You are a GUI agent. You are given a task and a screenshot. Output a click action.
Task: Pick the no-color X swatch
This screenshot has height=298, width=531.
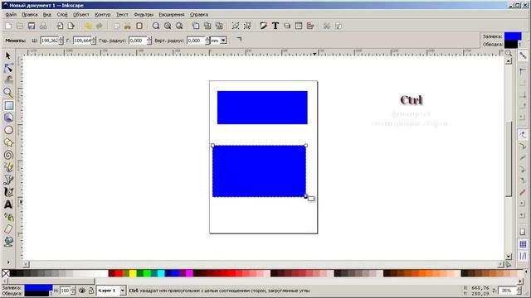click(6, 273)
